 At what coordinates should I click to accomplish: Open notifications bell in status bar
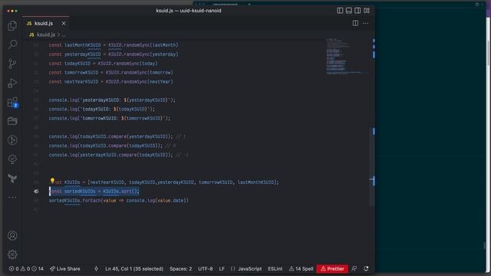[366, 269]
